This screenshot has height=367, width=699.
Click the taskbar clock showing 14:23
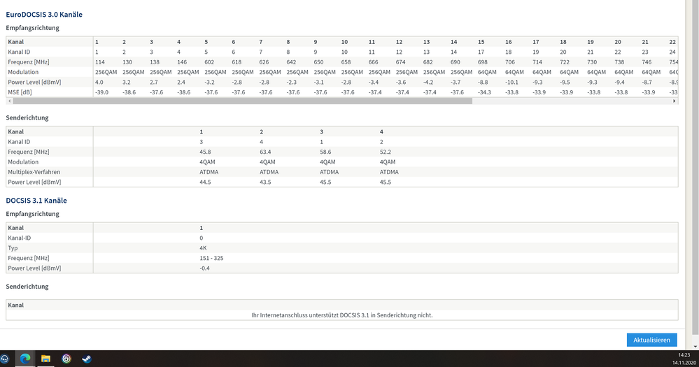point(684,355)
